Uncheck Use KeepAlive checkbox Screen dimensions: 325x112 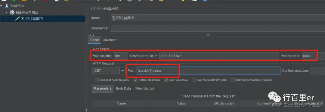[x=166, y=80]
